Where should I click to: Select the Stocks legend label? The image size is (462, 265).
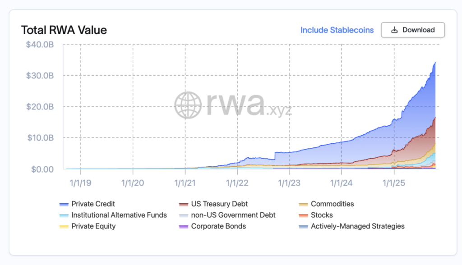pos(322,215)
